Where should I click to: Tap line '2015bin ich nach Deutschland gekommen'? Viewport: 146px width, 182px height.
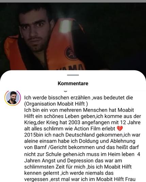coord(82,135)
